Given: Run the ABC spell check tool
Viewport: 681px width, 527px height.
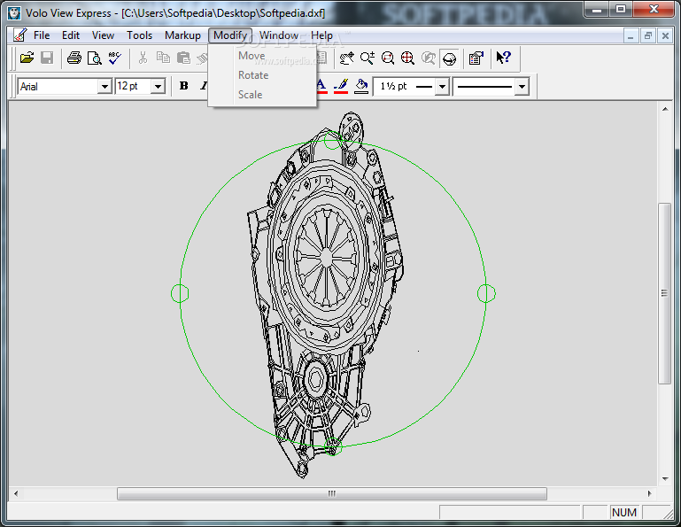Looking at the screenshot, I should (114, 58).
